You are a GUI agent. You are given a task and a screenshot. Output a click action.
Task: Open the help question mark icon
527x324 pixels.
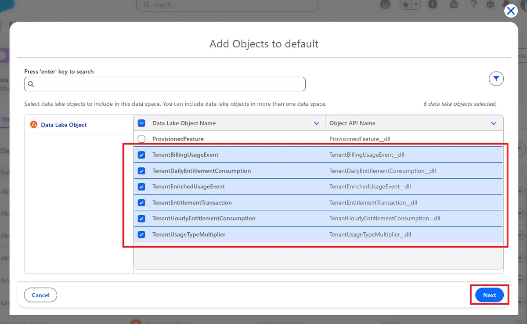tap(473, 4)
